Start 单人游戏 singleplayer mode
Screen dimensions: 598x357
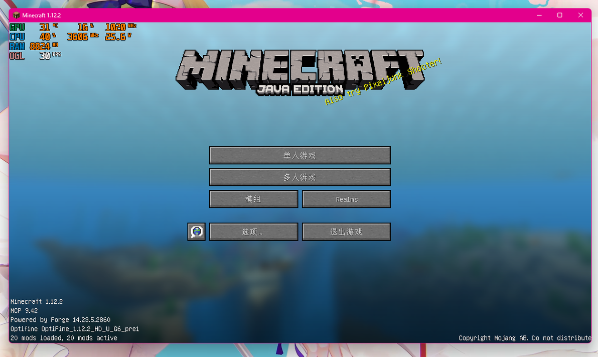[300, 155]
